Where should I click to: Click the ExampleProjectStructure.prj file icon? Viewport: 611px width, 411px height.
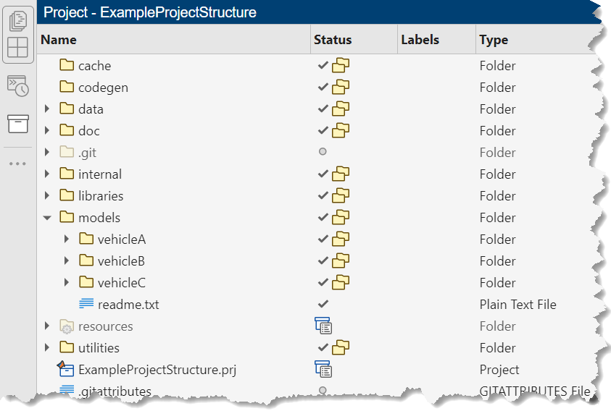(x=67, y=369)
